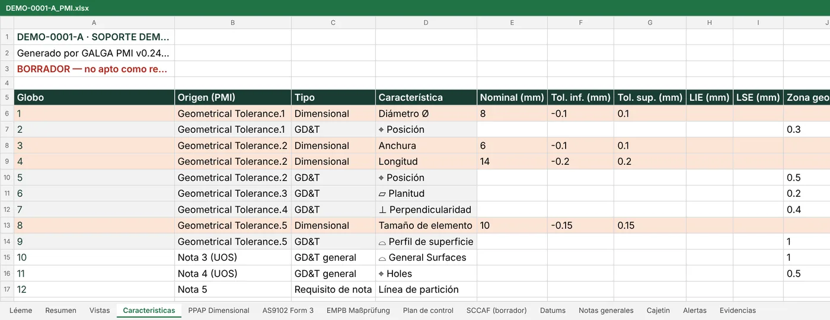
Task: Select column C header
Action: [x=333, y=23]
